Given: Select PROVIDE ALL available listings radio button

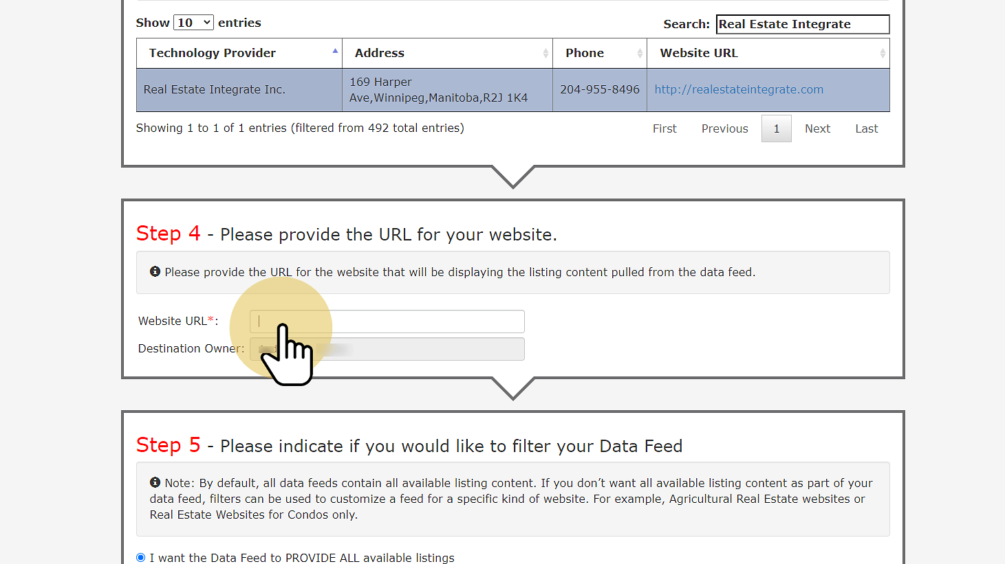Looking at the screenshot, I should pyautogui.click(x=141, y=558).
